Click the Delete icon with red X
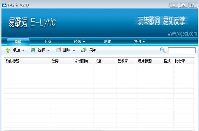Screen dimensions: 199x131 [x=59, y=50]
